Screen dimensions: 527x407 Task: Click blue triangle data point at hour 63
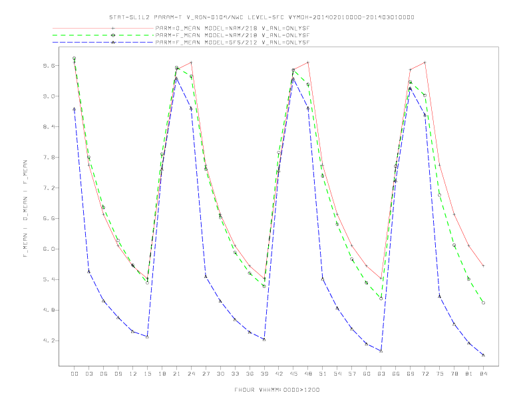point(381,351)
